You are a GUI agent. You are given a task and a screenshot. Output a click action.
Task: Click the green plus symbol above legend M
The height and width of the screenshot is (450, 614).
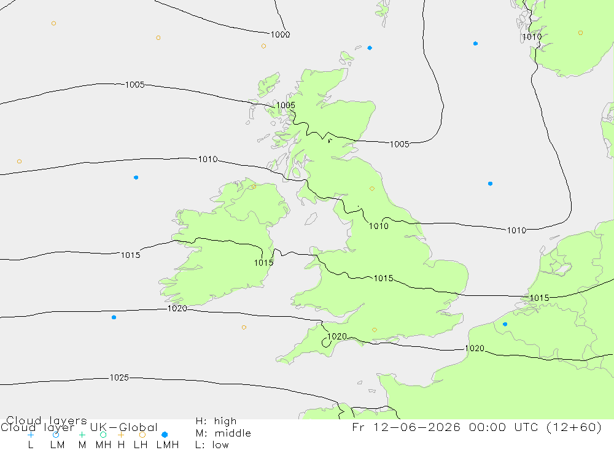82,435
